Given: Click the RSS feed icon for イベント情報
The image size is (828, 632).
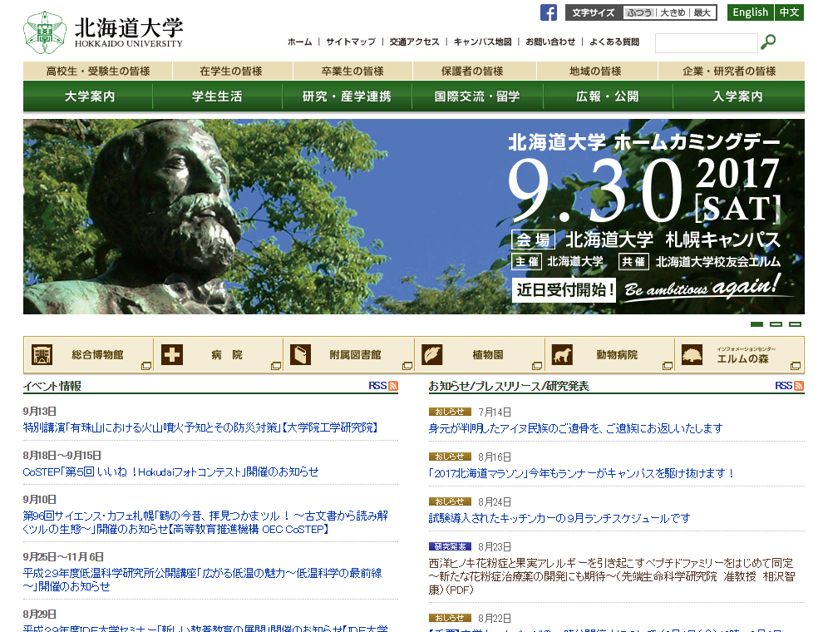Looking at the screenshot, I should [x=393, y=386].
